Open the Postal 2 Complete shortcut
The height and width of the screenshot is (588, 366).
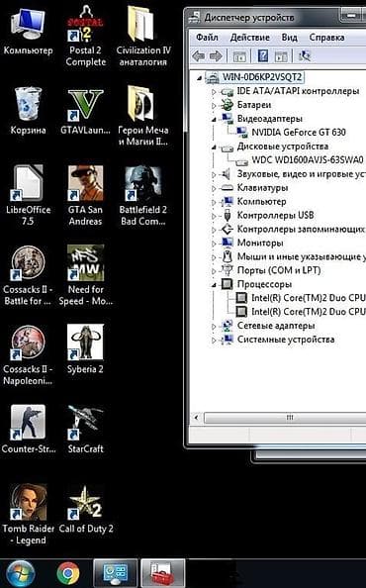[85, 36]
